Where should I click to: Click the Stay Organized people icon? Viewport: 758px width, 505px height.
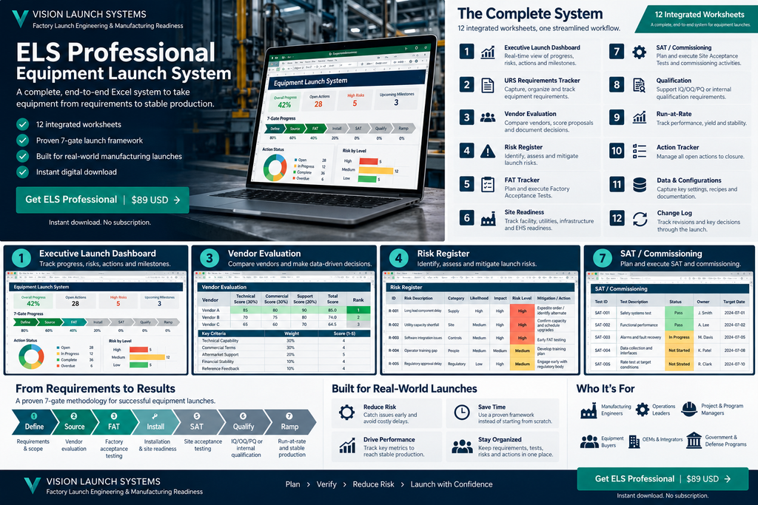(462, 447)
